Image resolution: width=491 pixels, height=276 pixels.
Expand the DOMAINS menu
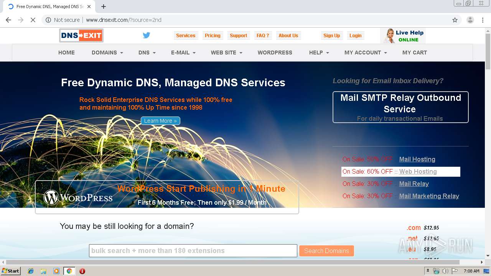[107, 53]
